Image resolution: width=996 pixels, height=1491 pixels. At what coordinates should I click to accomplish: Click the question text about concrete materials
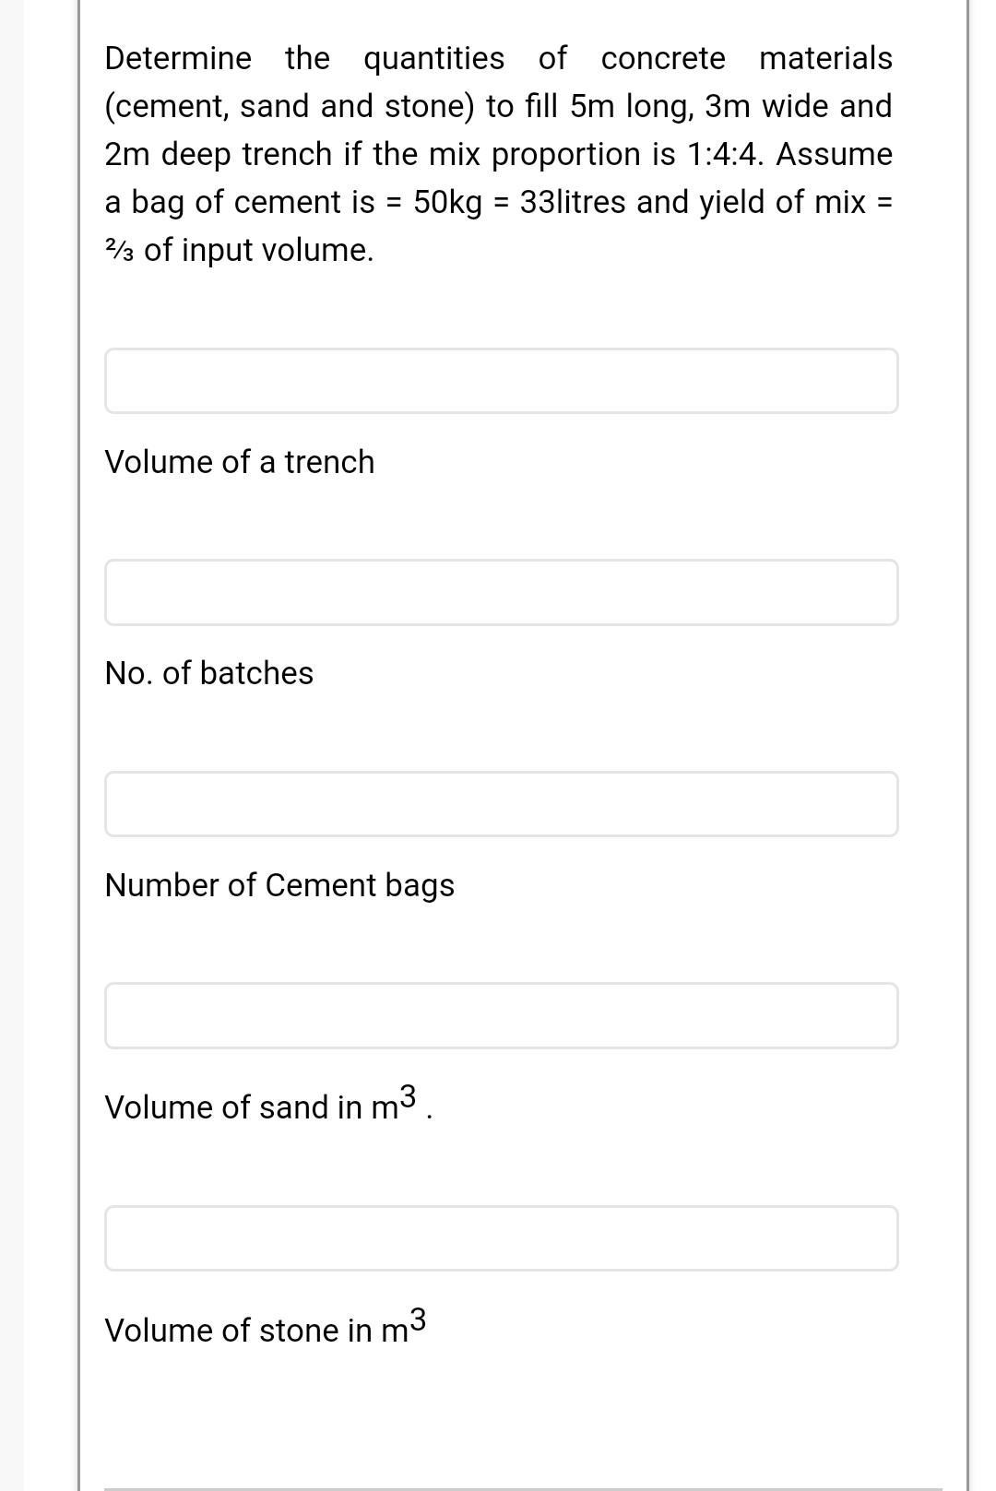coord(498,152)
